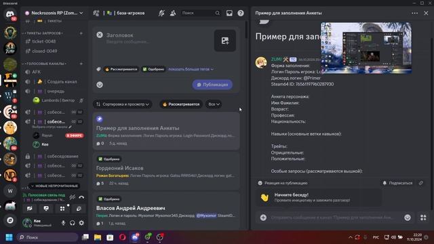The image size is (434, 244).
Task: Show the member list icon
Action: click(173, 13)
